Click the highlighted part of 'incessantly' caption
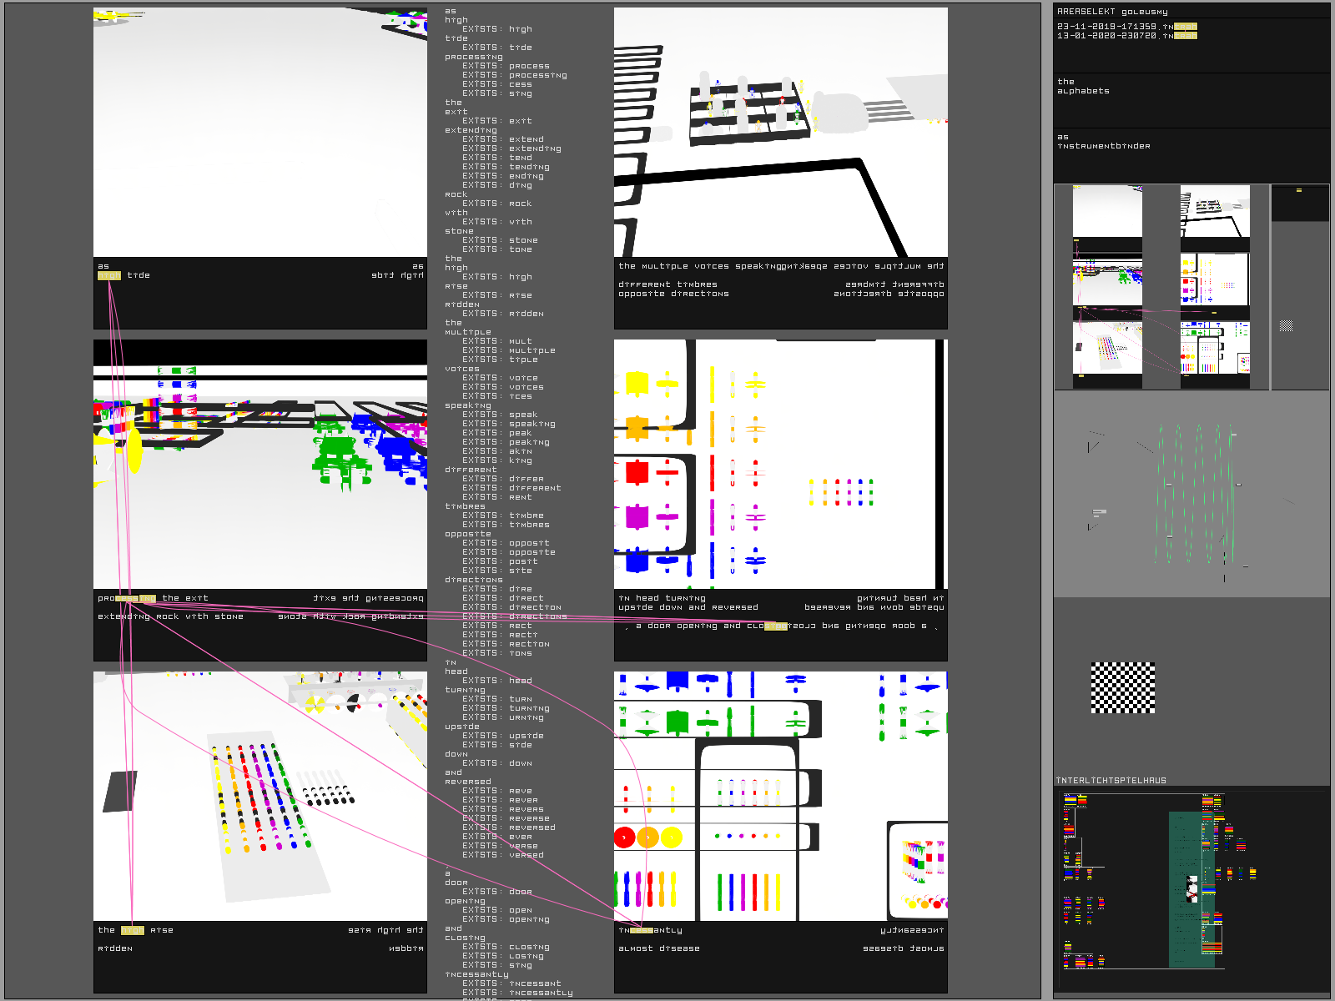 [642, 930]
